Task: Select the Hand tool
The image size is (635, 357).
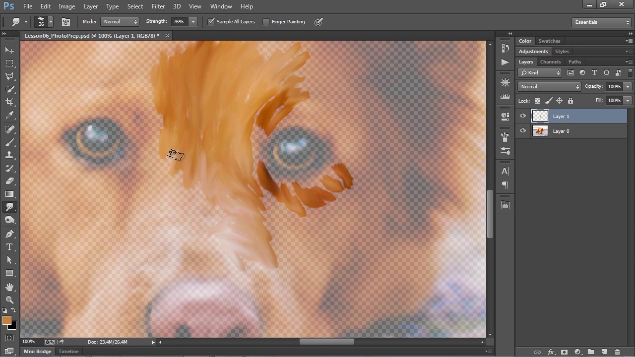Action: [x=9, y=287]
